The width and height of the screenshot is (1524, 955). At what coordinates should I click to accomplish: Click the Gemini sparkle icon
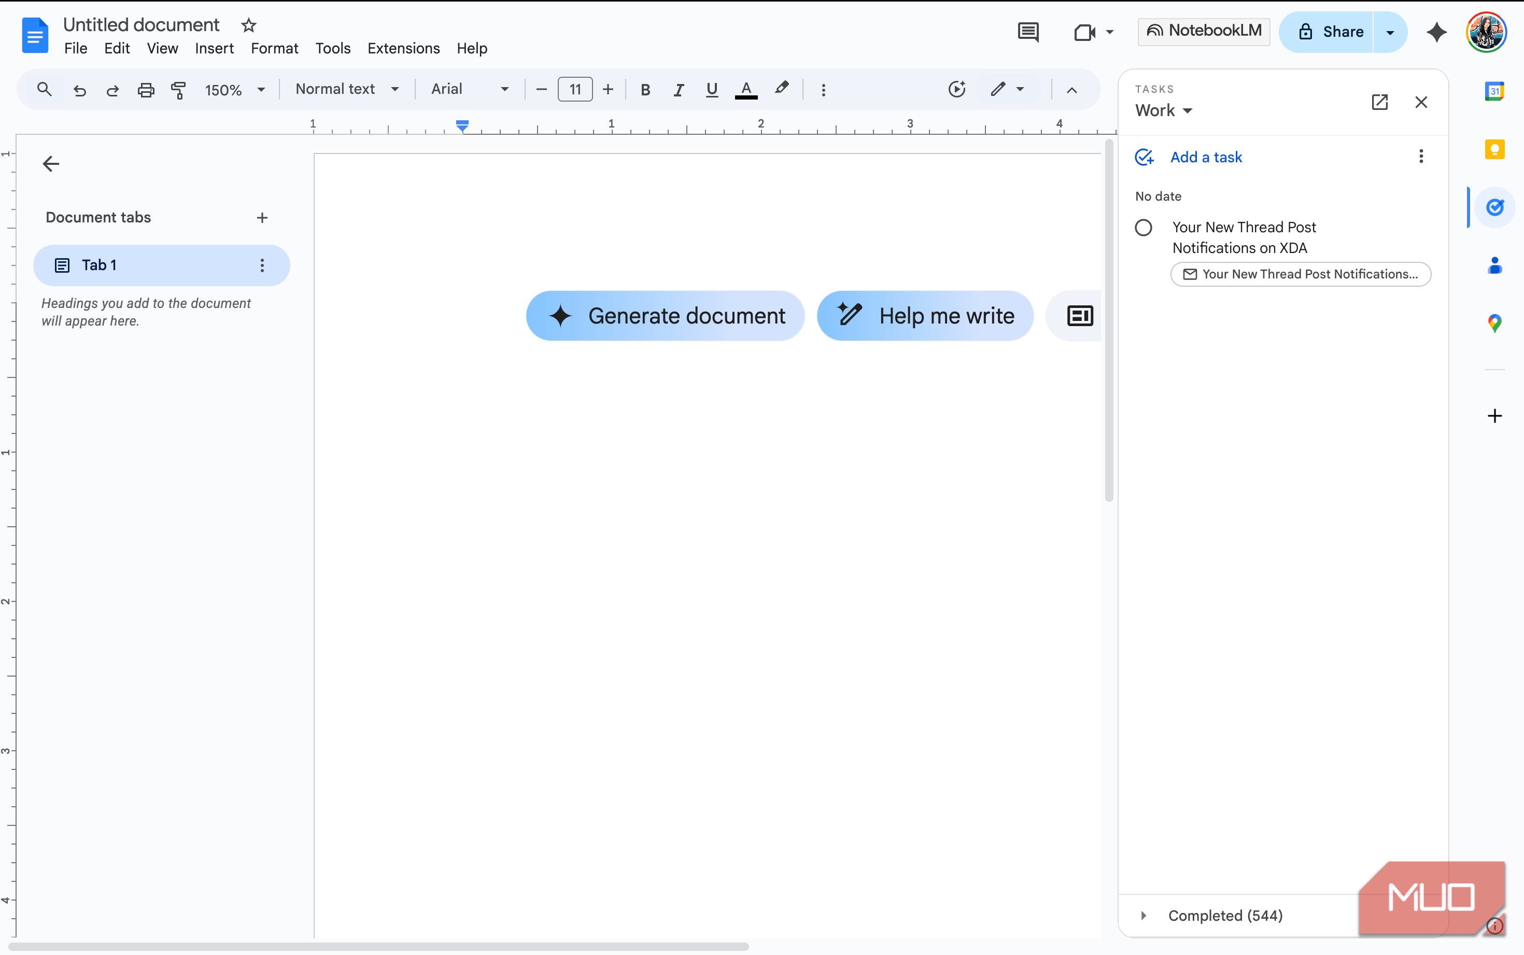(x=1436, y=32)
